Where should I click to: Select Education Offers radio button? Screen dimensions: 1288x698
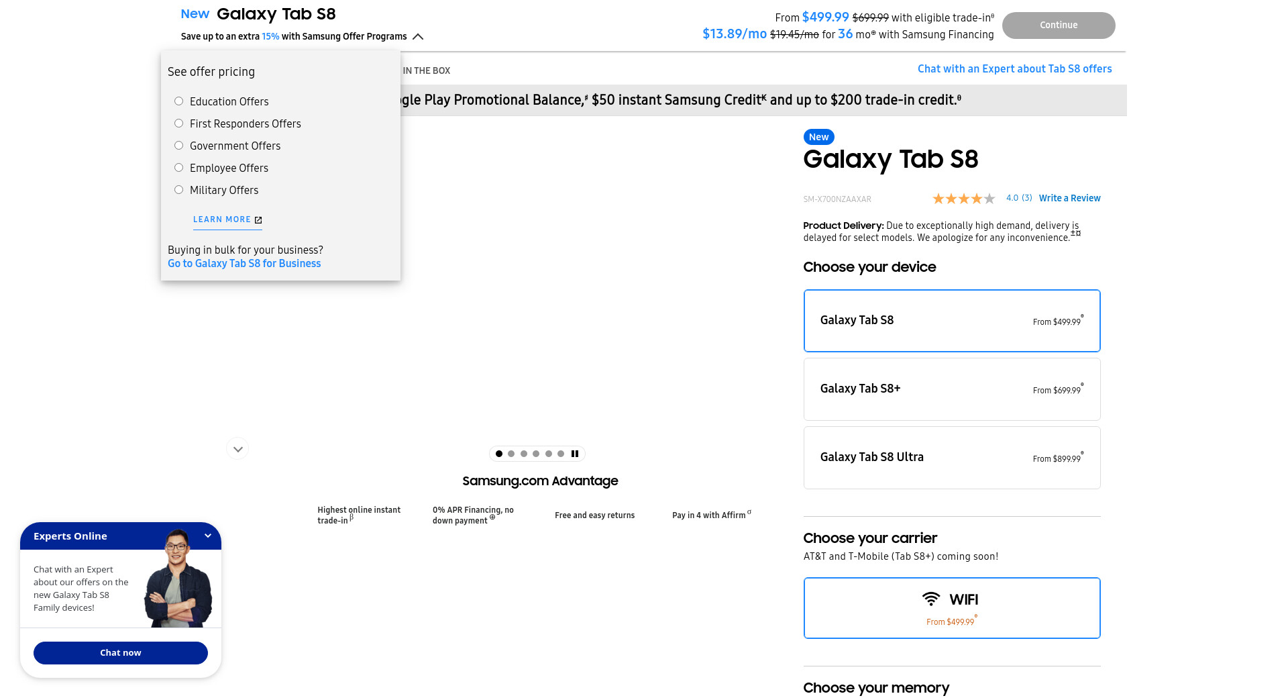click(178, 101)
